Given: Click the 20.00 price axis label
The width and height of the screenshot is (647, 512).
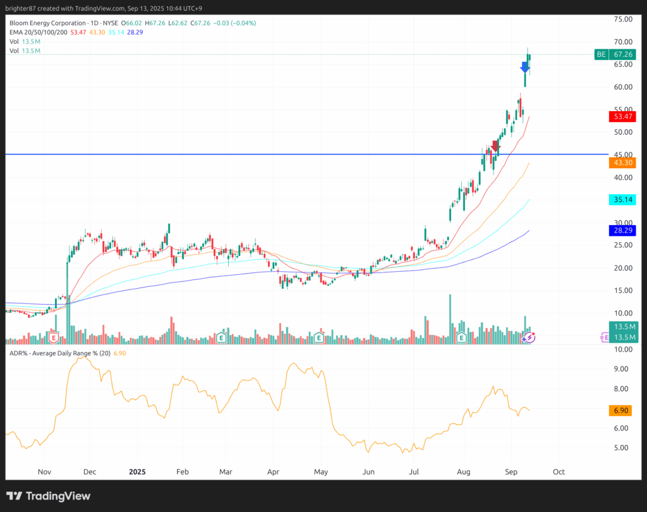Looking at the screenshot, I should pos(623,268).
